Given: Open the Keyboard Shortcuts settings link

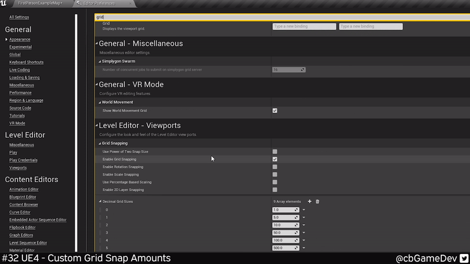Looking at the screenshot, I should 26,62.
